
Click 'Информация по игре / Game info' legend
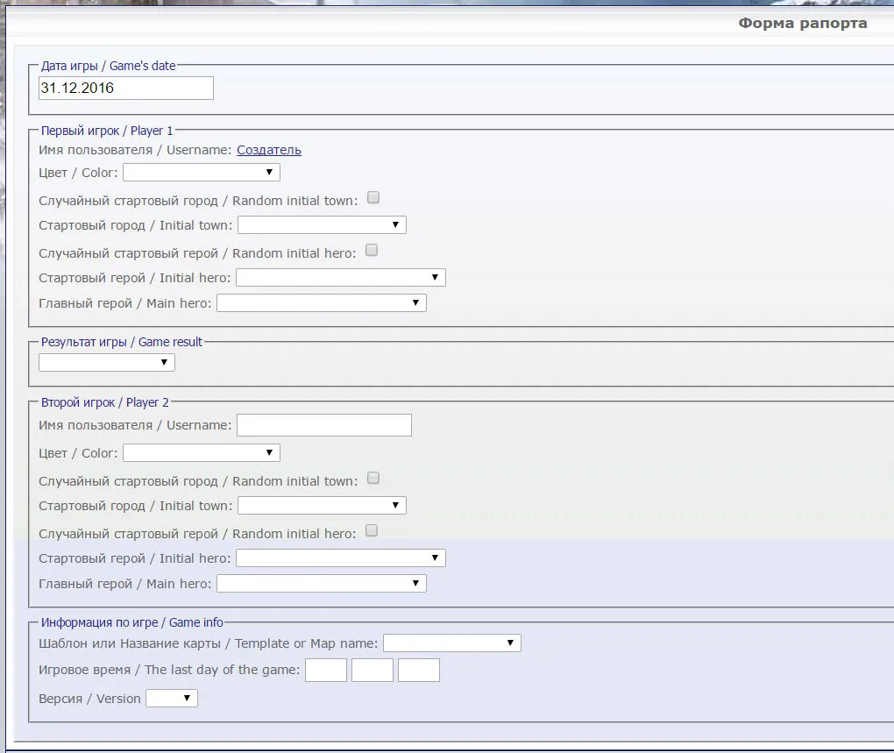pos(131,622)
